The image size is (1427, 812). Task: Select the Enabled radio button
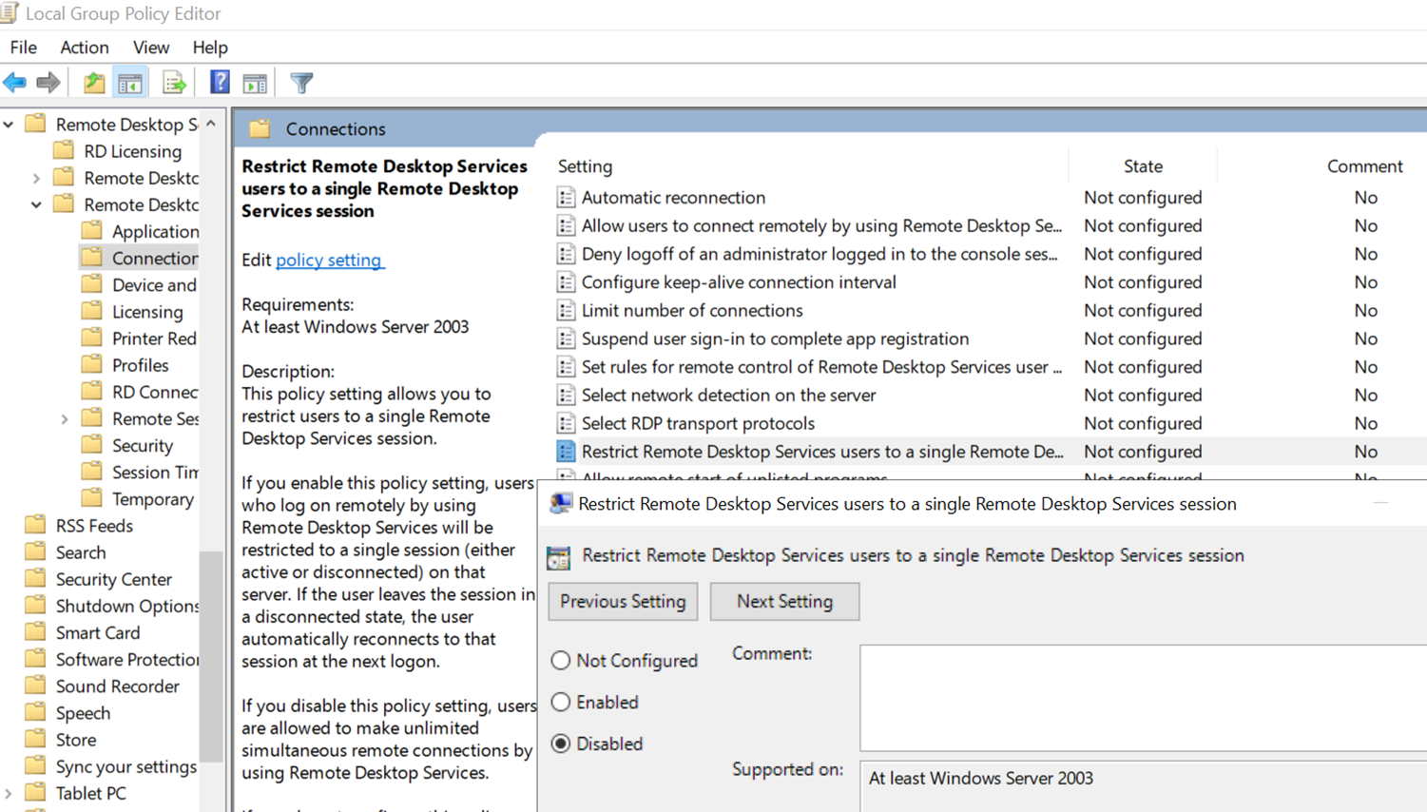pos(561,703)
